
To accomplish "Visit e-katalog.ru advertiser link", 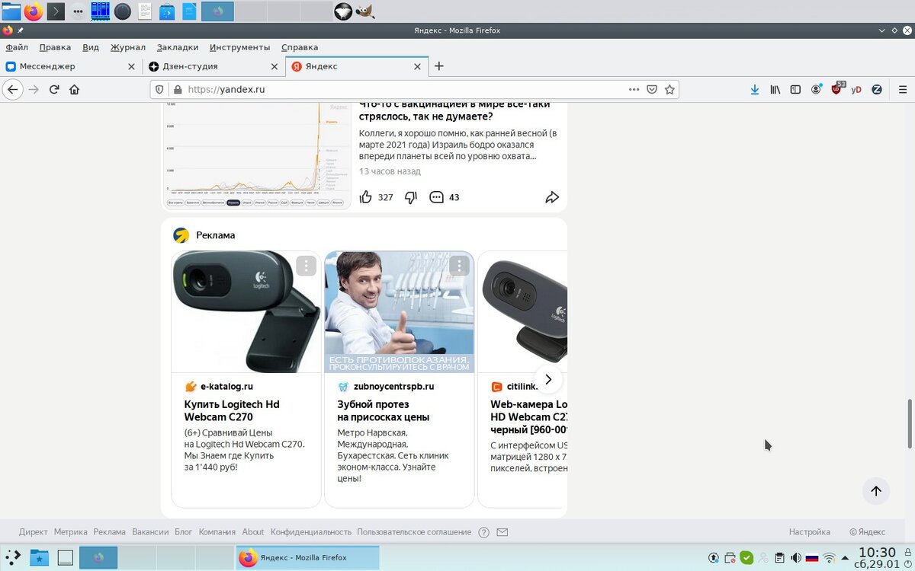I will pos(226,386).
